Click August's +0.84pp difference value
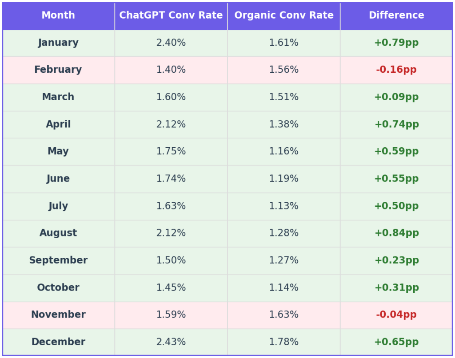 (396, 233)
